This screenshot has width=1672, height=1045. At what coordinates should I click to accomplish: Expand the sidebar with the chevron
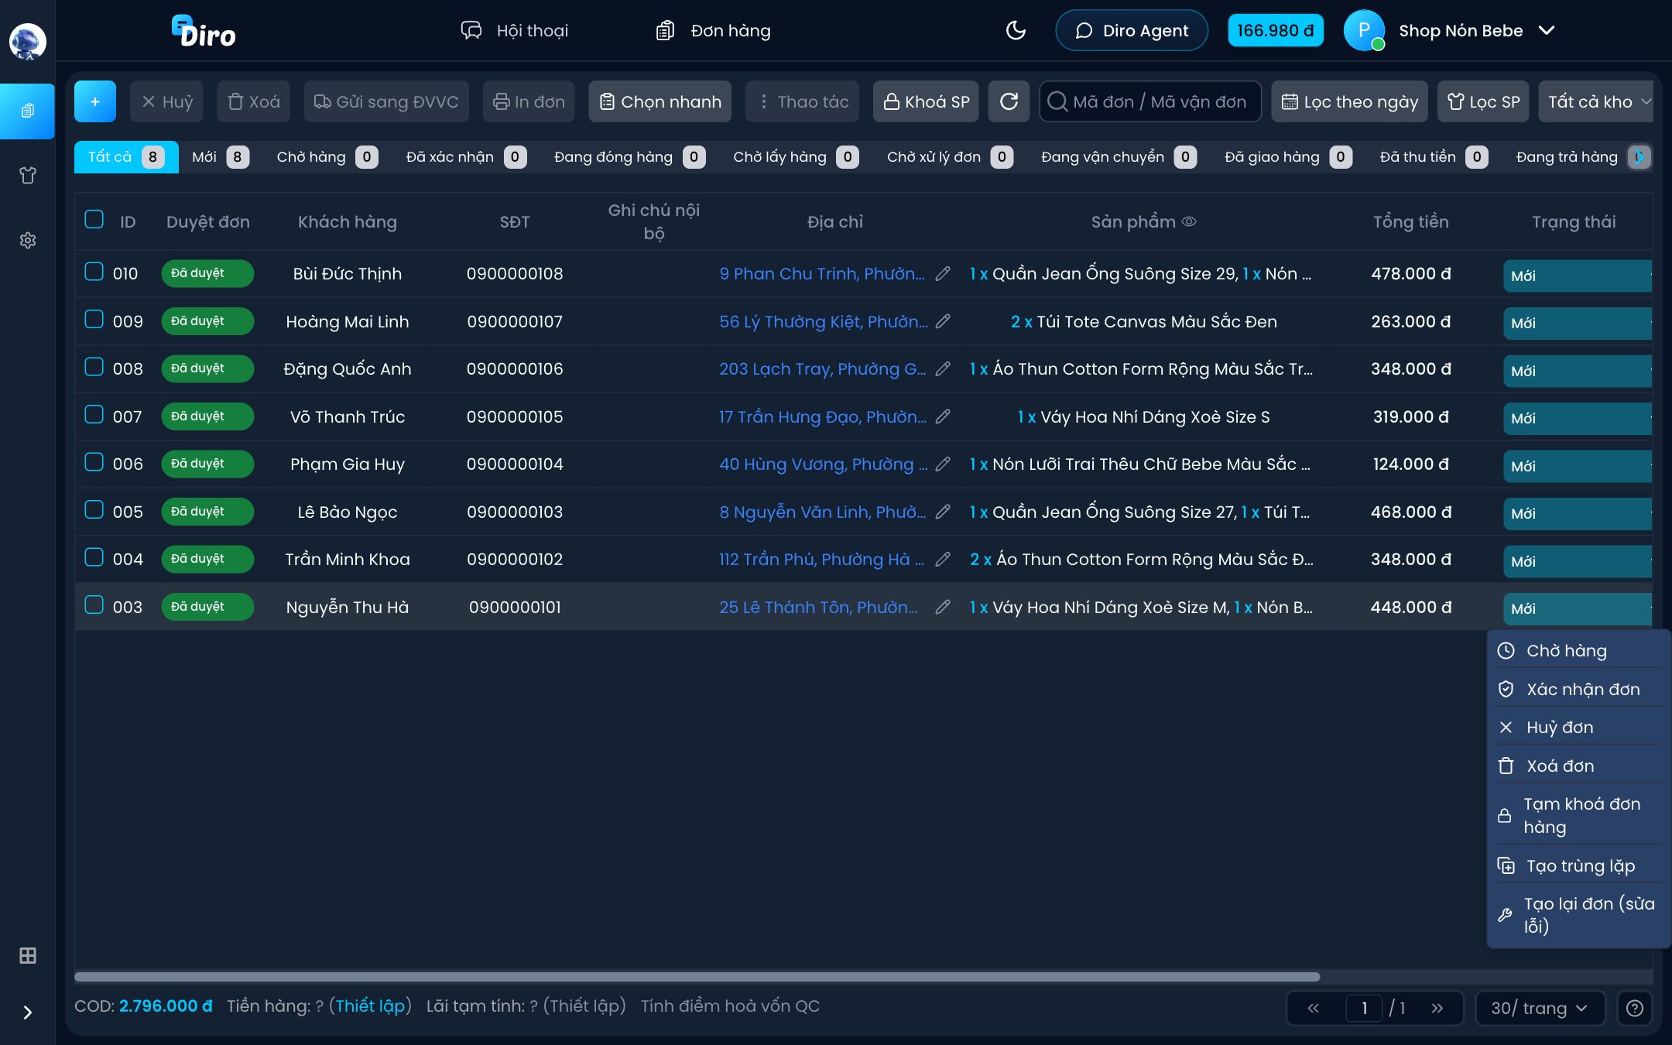coord(28,1012)
